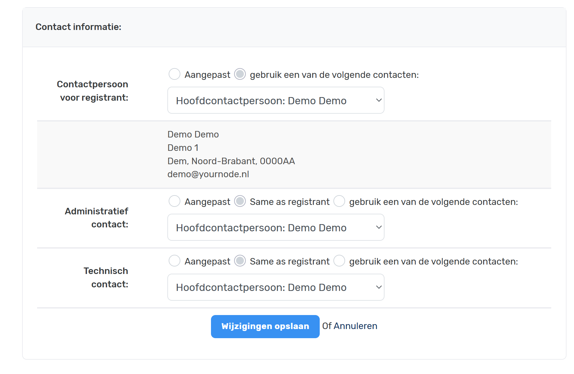The image size is (574, 374).
Task: Select 'gebruik een van de volgende contacten' for Administratief contact
Action: coord(339,201)
